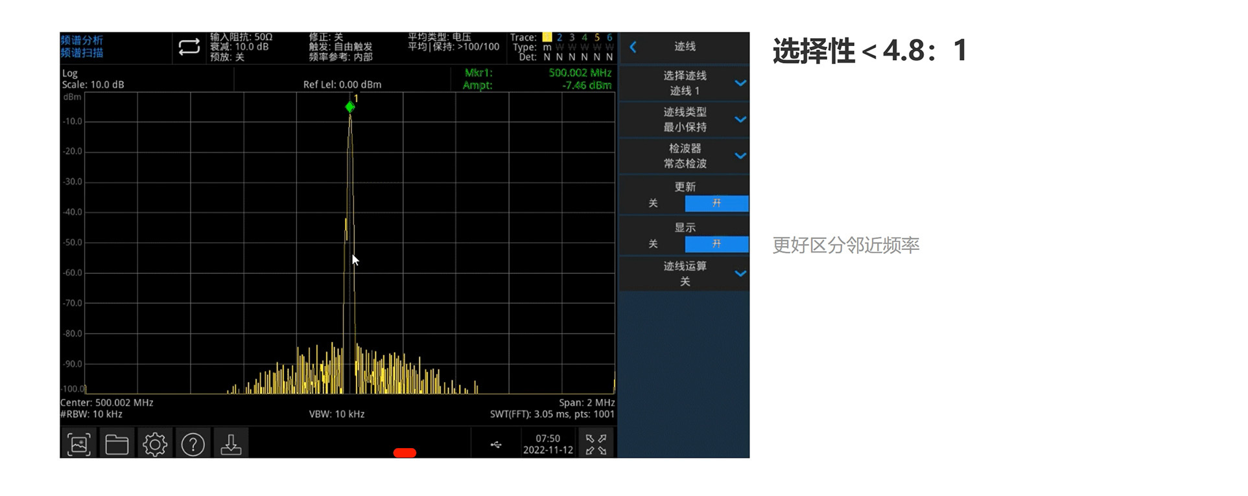Click the USB connection status icon

pyautogui.click(x=496, y=444)
